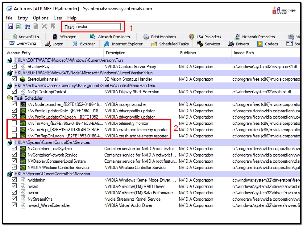Click the Find binoculars icon
This screenshot has height=226, width=303.
27,26
